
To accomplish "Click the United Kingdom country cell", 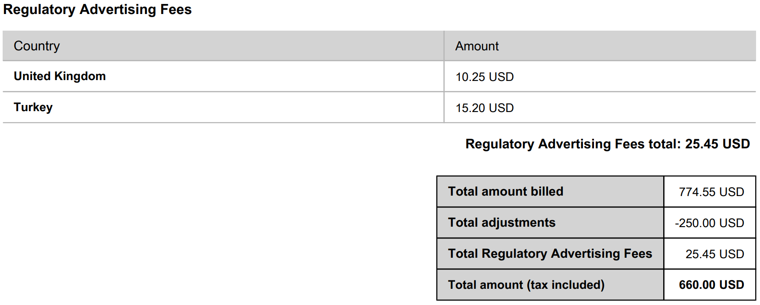I will pos(60,76).
